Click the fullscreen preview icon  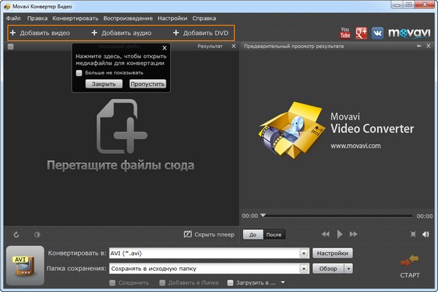413,234
